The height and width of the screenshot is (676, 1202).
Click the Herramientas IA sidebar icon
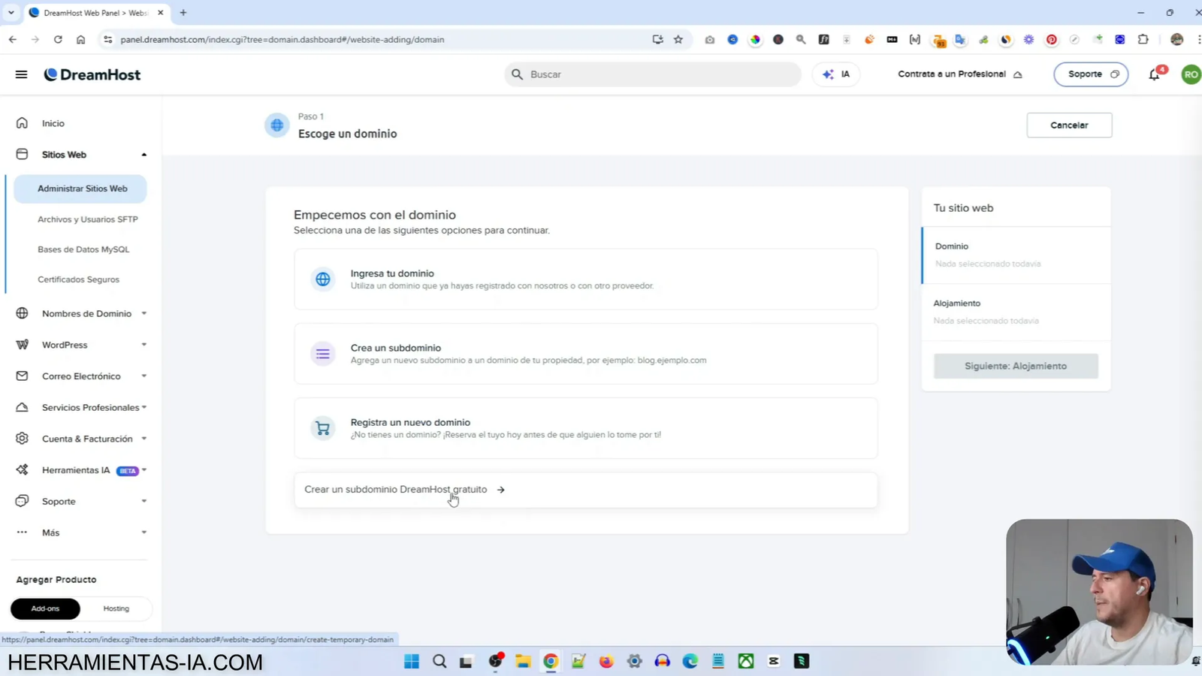click(21, 469)
